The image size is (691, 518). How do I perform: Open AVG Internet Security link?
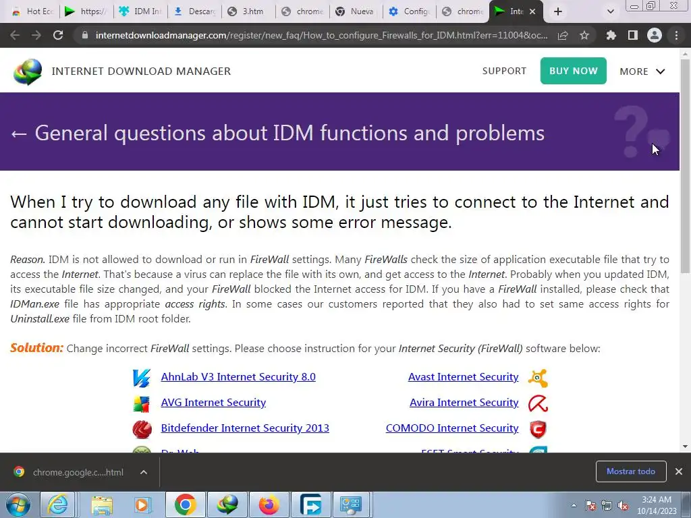pyautogui.click(x=213, y=403)
